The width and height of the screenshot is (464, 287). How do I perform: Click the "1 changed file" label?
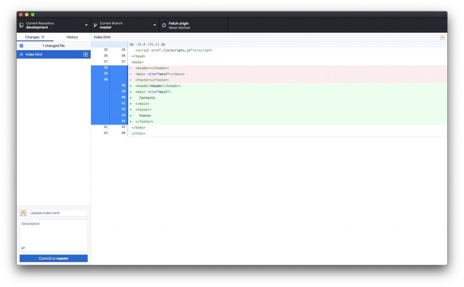point(53,46)
